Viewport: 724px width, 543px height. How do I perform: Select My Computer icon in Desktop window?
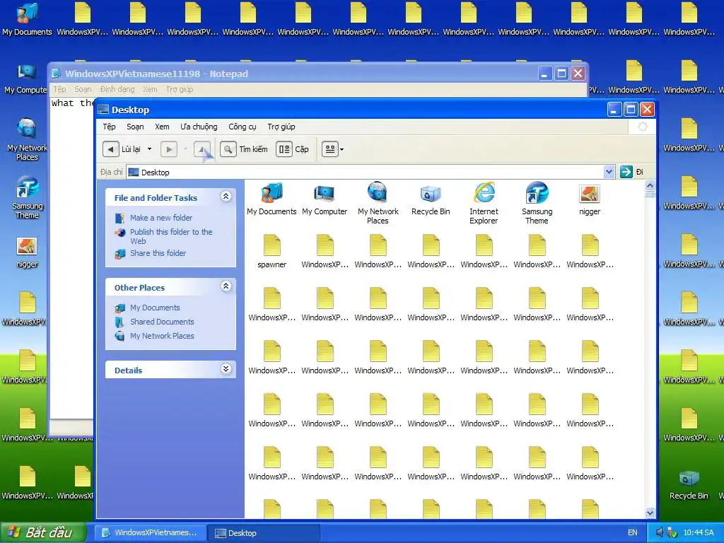324,199
